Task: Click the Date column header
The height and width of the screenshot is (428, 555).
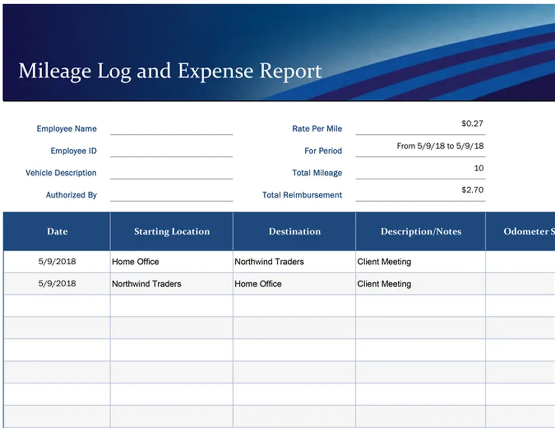Action: pos(57,231)
